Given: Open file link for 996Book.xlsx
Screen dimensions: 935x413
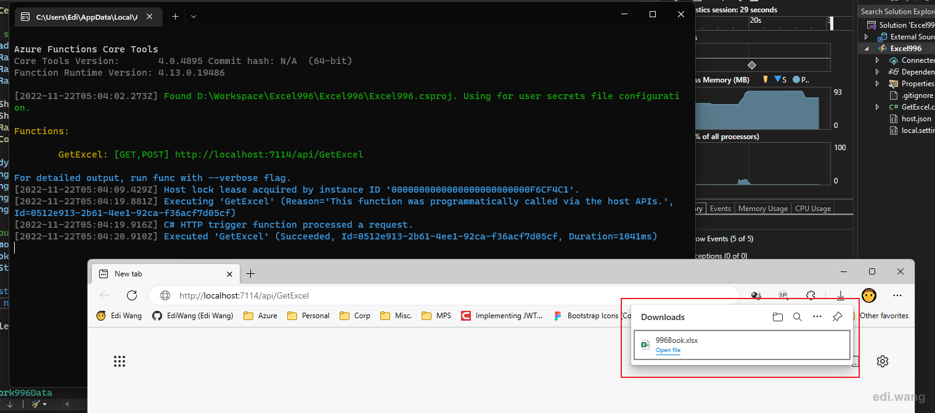Looking at the screenshot, I should (x=668, y=350).
